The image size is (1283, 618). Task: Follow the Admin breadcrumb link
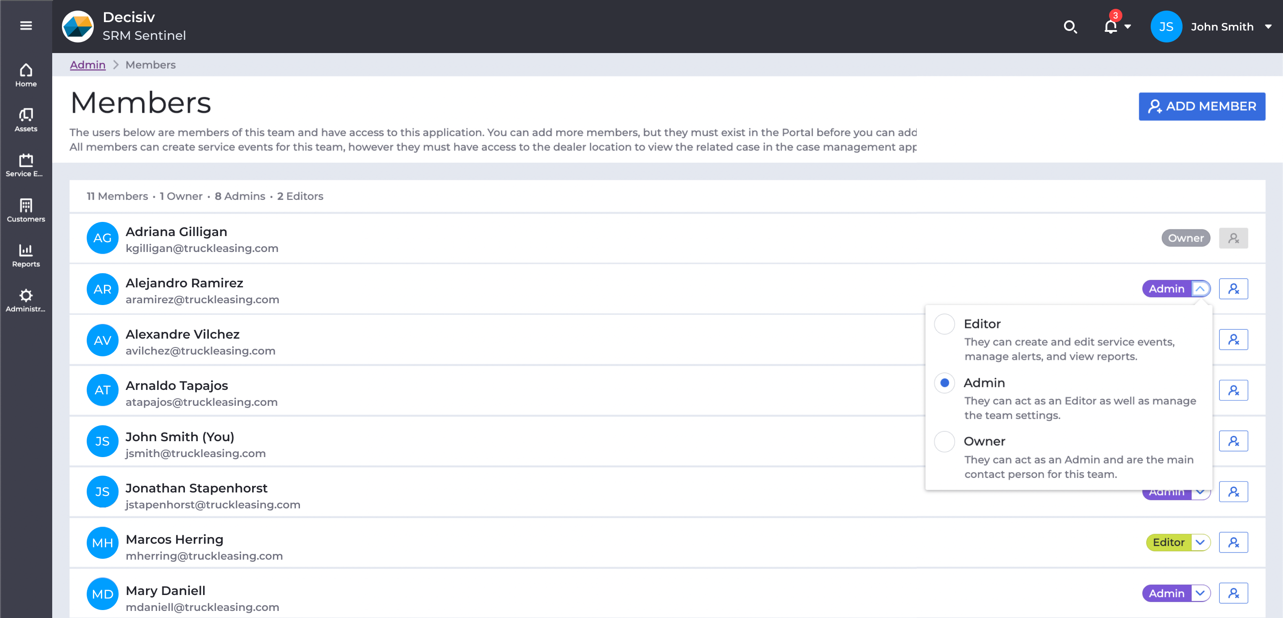pyautogui.click(x=88, y=65)
